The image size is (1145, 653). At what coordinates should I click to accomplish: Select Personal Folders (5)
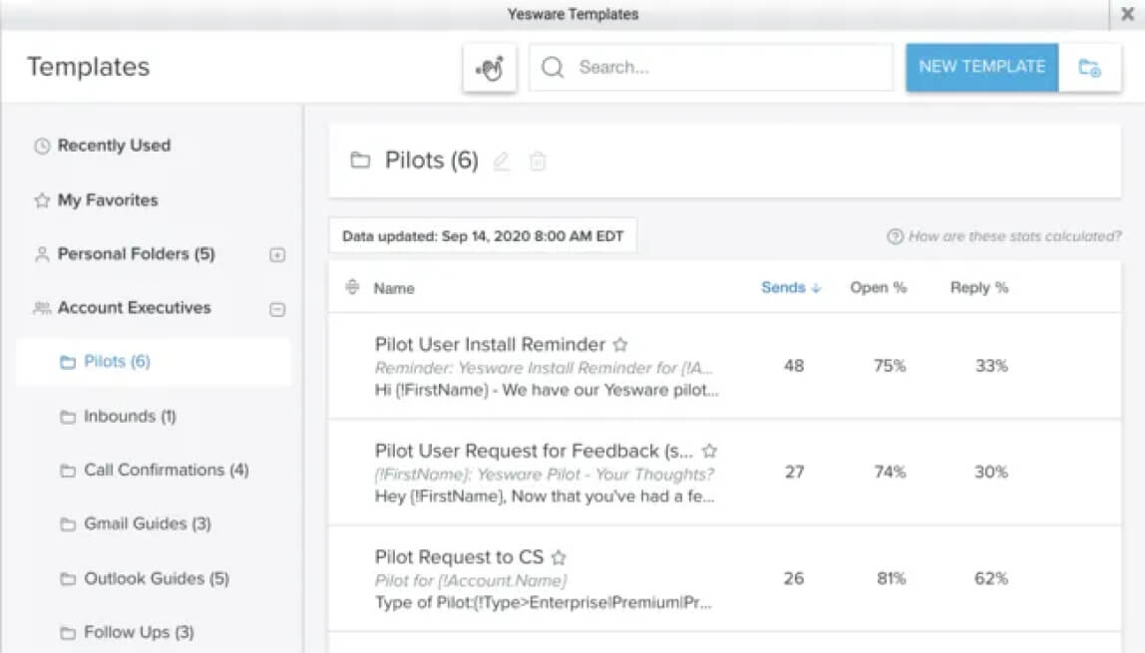coord(136,254)
